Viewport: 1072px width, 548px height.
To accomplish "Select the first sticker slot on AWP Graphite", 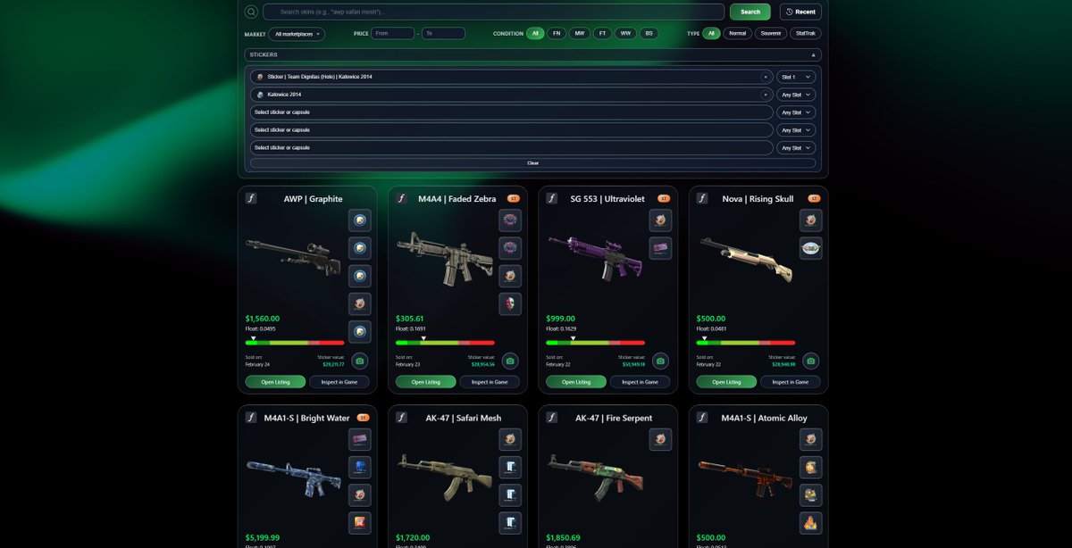I will coord(360,220).
